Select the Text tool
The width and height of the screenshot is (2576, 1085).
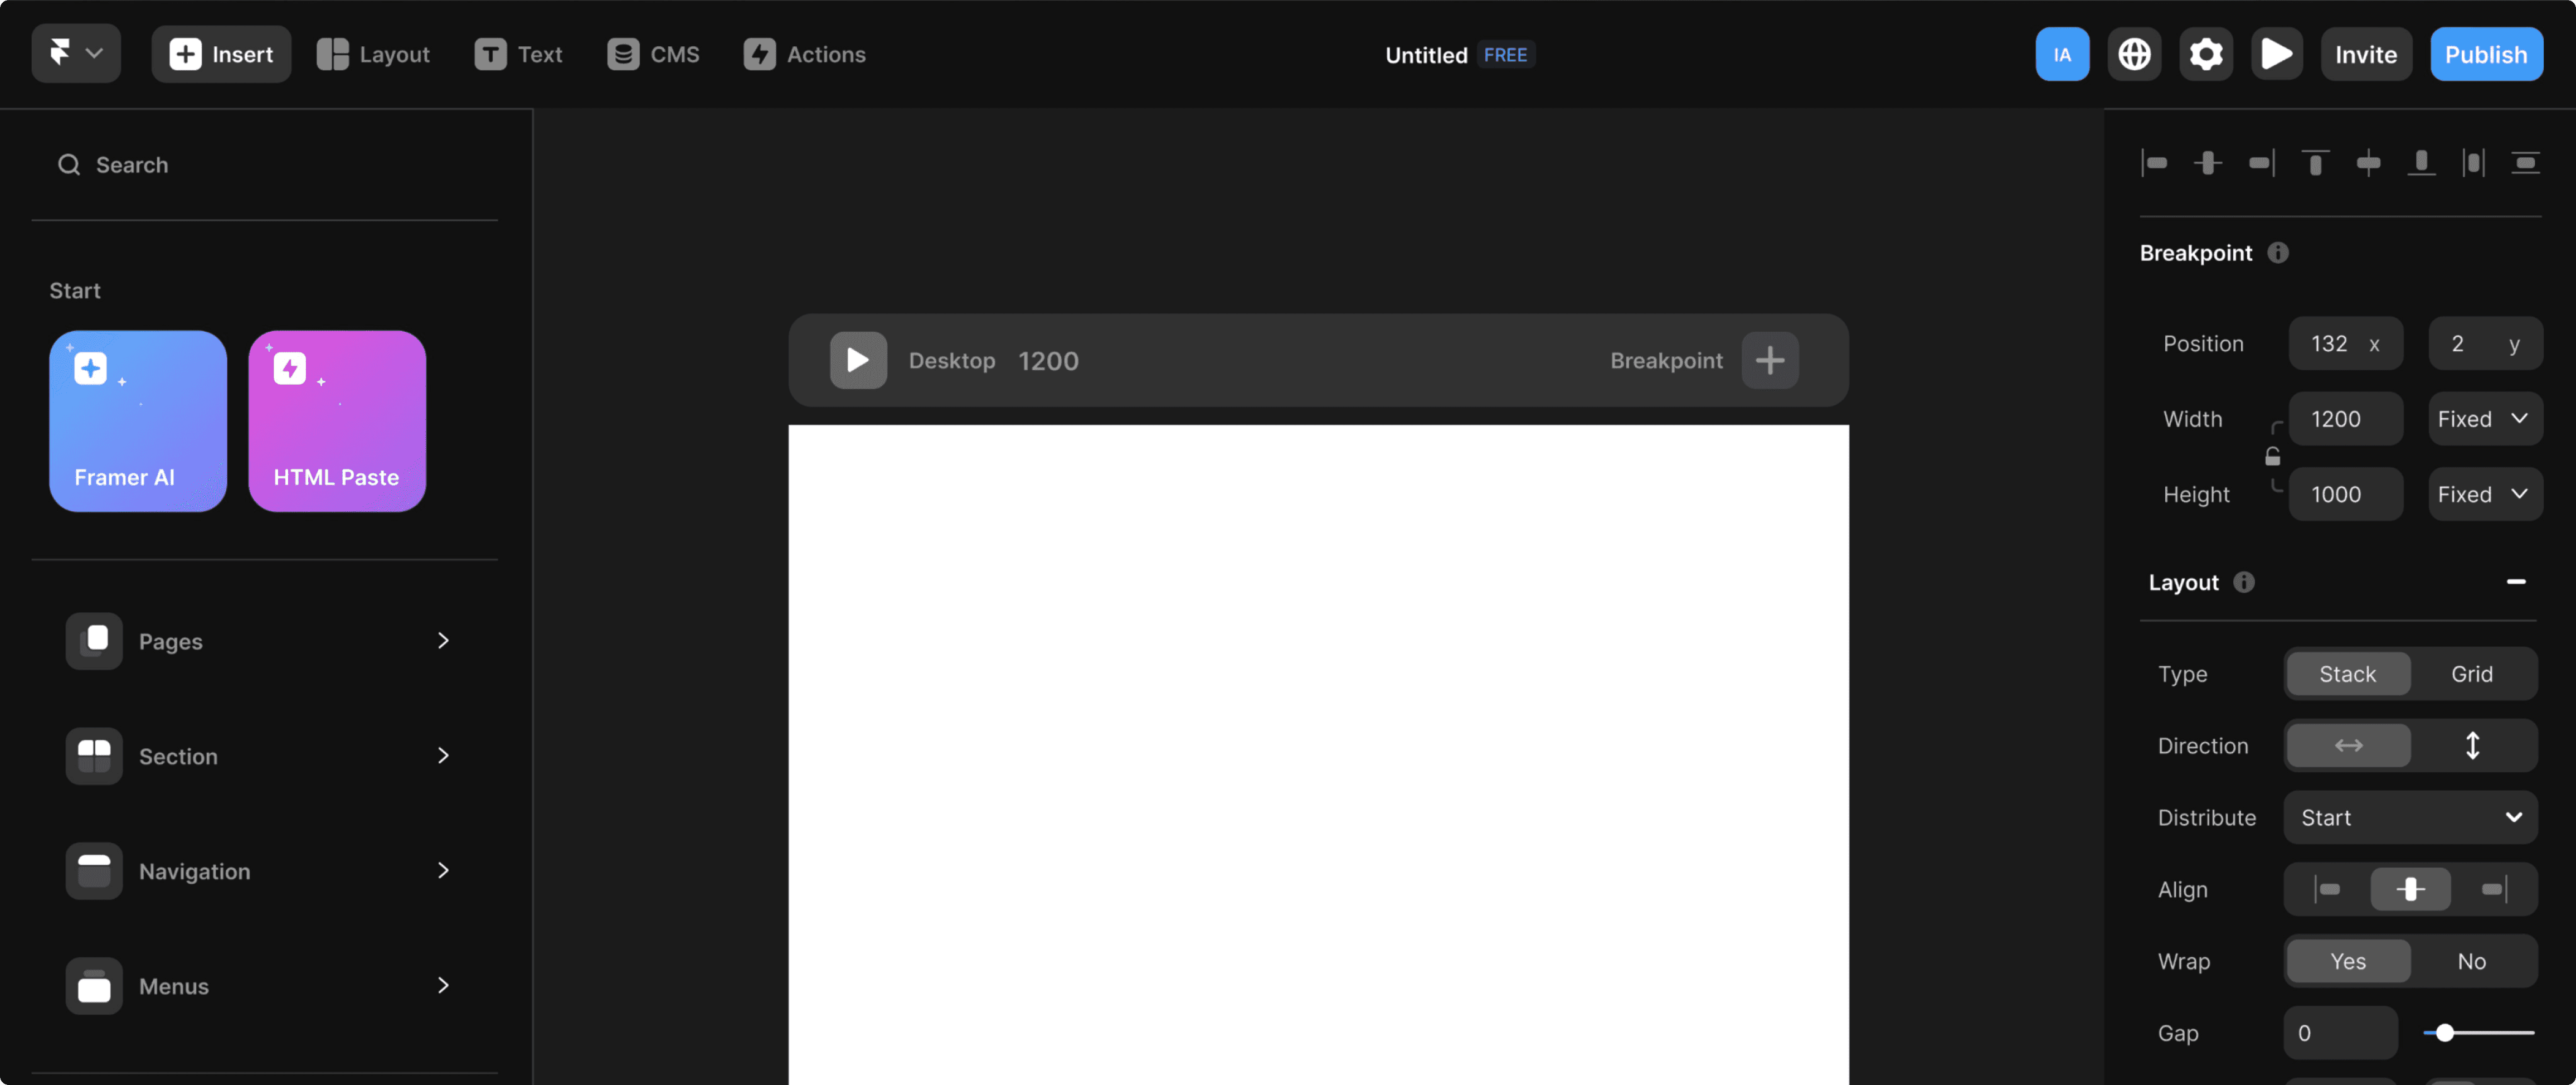click(518, 54)
